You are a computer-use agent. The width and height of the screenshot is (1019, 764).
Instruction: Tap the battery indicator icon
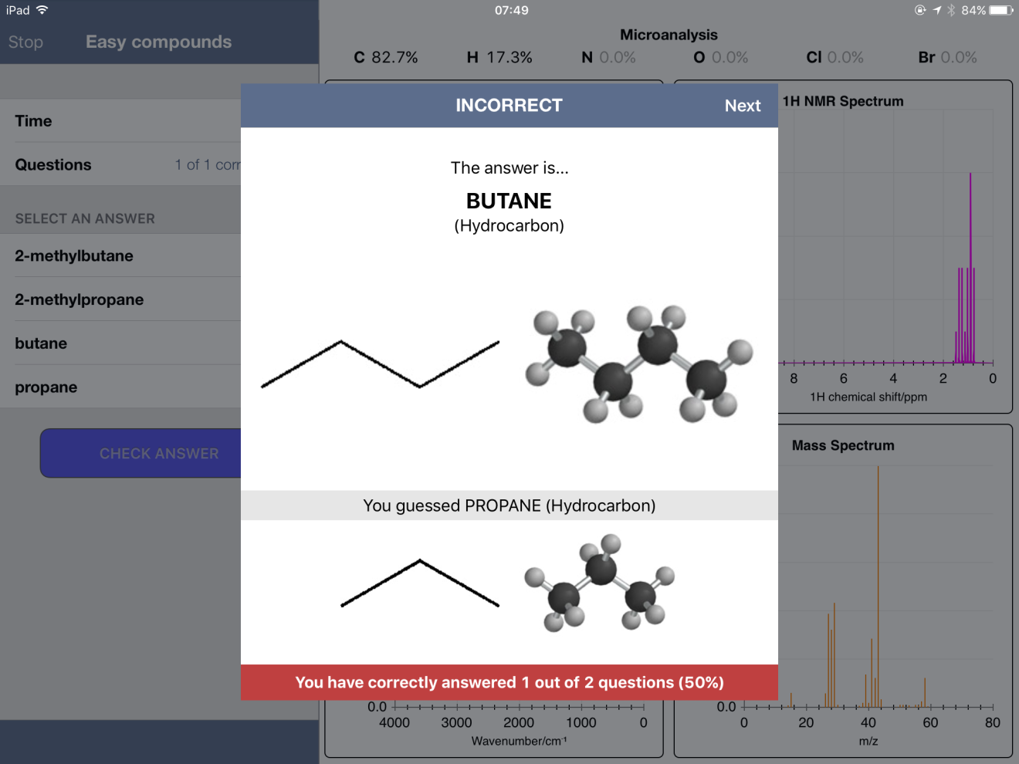point(1000,10)
